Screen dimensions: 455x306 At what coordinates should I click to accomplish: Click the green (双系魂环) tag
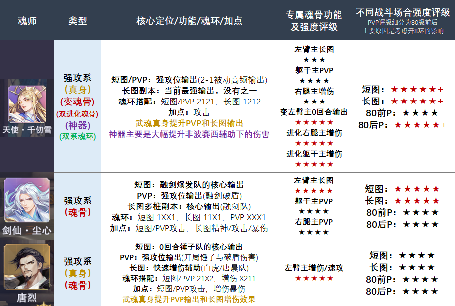[77, 136]
